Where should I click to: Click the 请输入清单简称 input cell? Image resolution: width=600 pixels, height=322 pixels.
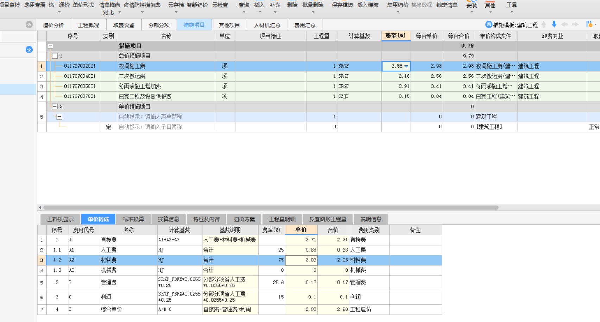point(166,116)
